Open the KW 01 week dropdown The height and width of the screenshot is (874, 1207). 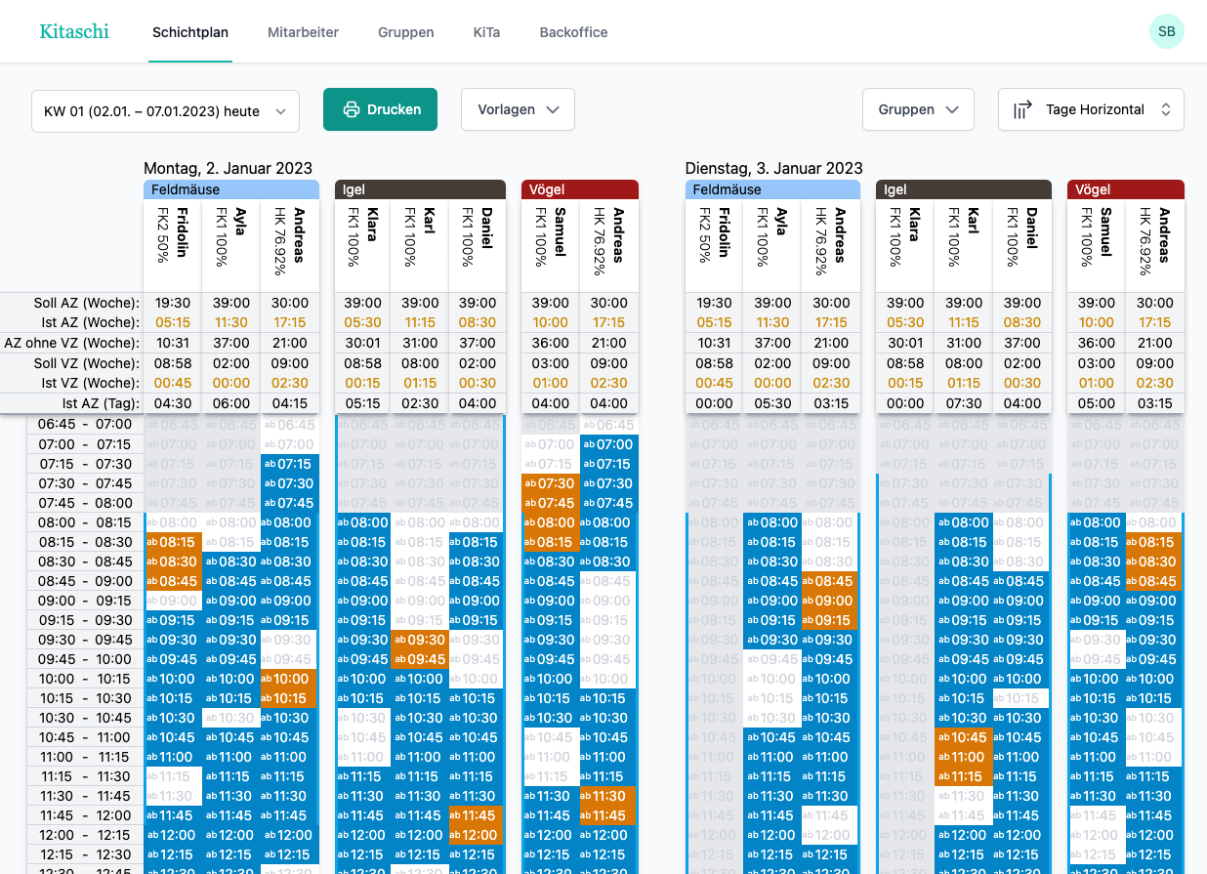pos(165,111)
